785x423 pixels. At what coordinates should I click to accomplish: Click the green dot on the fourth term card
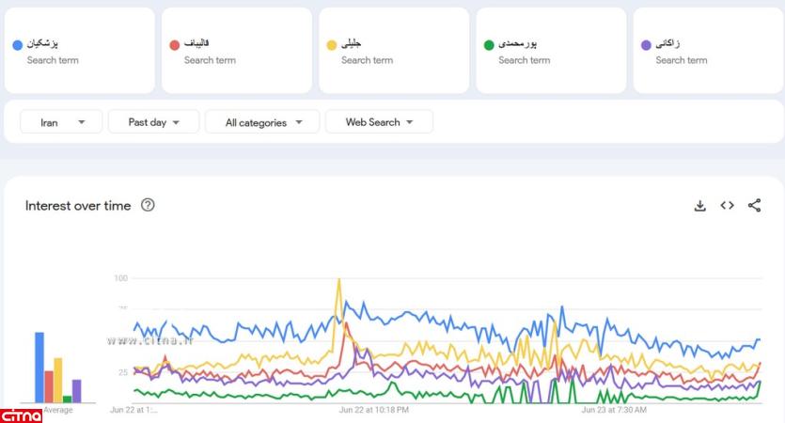point(489,45)
